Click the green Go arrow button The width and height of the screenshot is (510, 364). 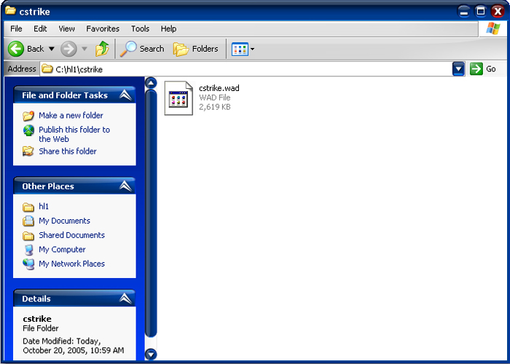coord(476,69)
